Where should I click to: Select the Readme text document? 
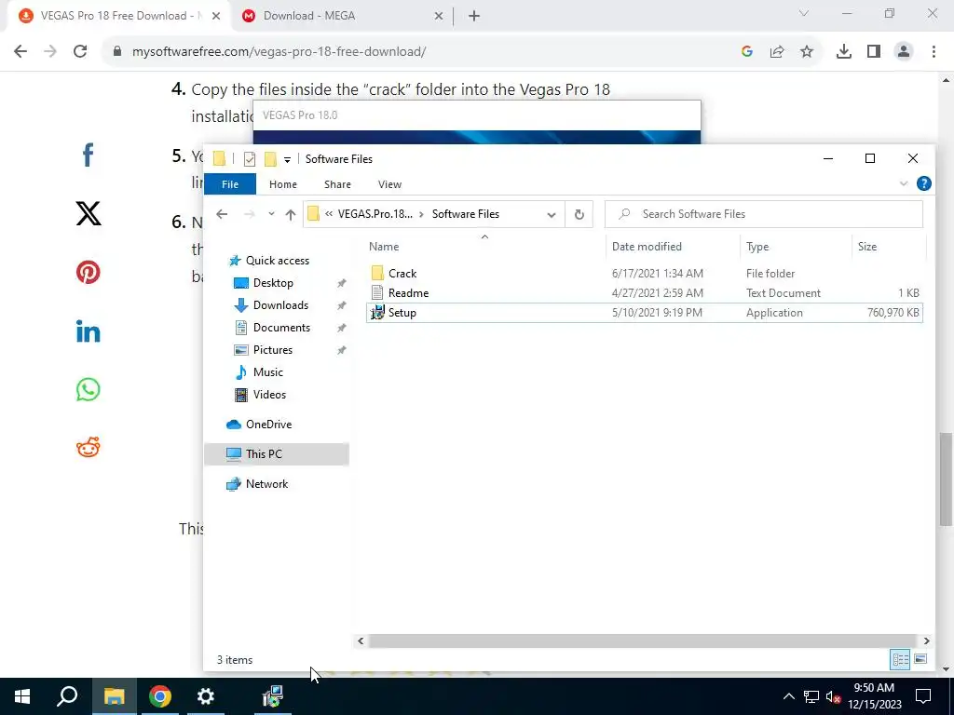[645, 293]
